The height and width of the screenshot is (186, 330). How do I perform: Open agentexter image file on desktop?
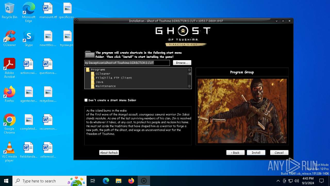point(29,95)
